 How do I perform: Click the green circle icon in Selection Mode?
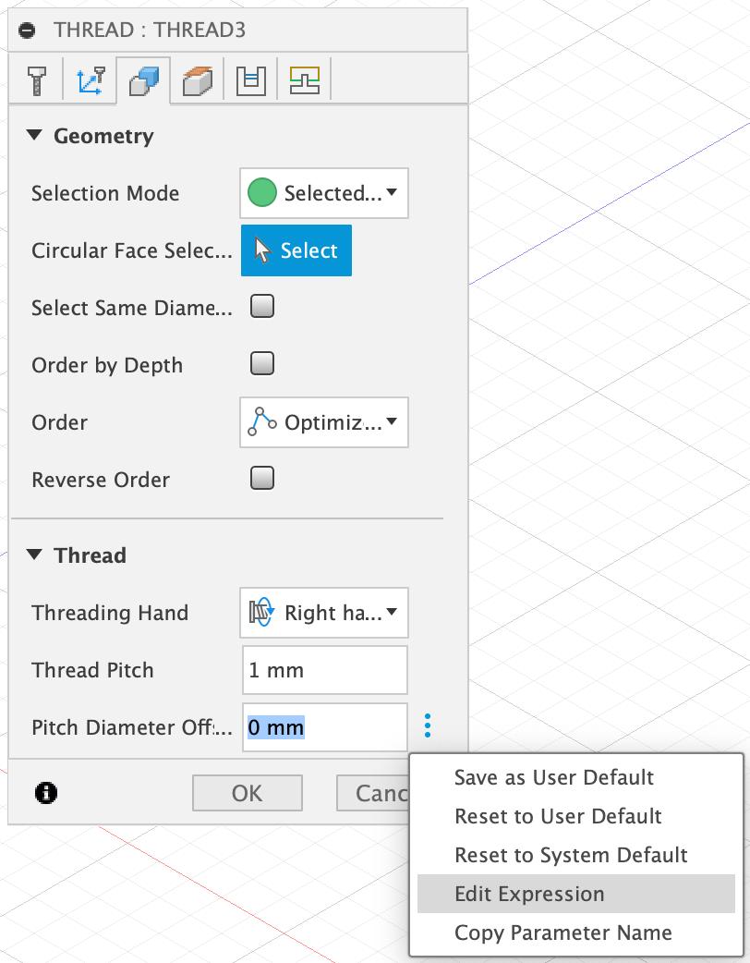[262, 193]
